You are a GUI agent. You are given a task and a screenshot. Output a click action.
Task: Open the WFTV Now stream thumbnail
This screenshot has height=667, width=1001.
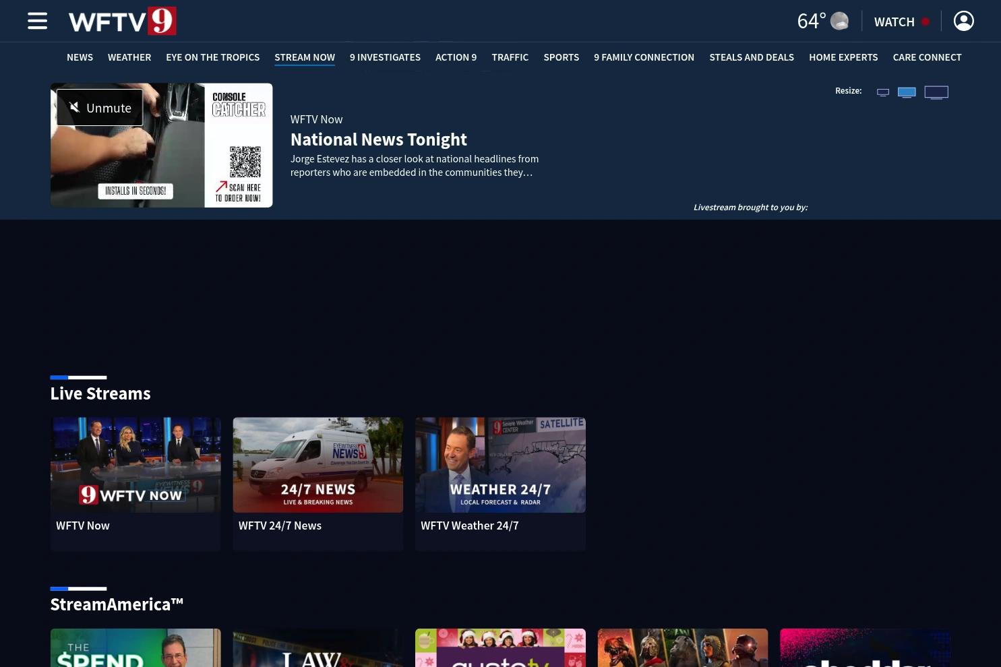click(135, 465)
